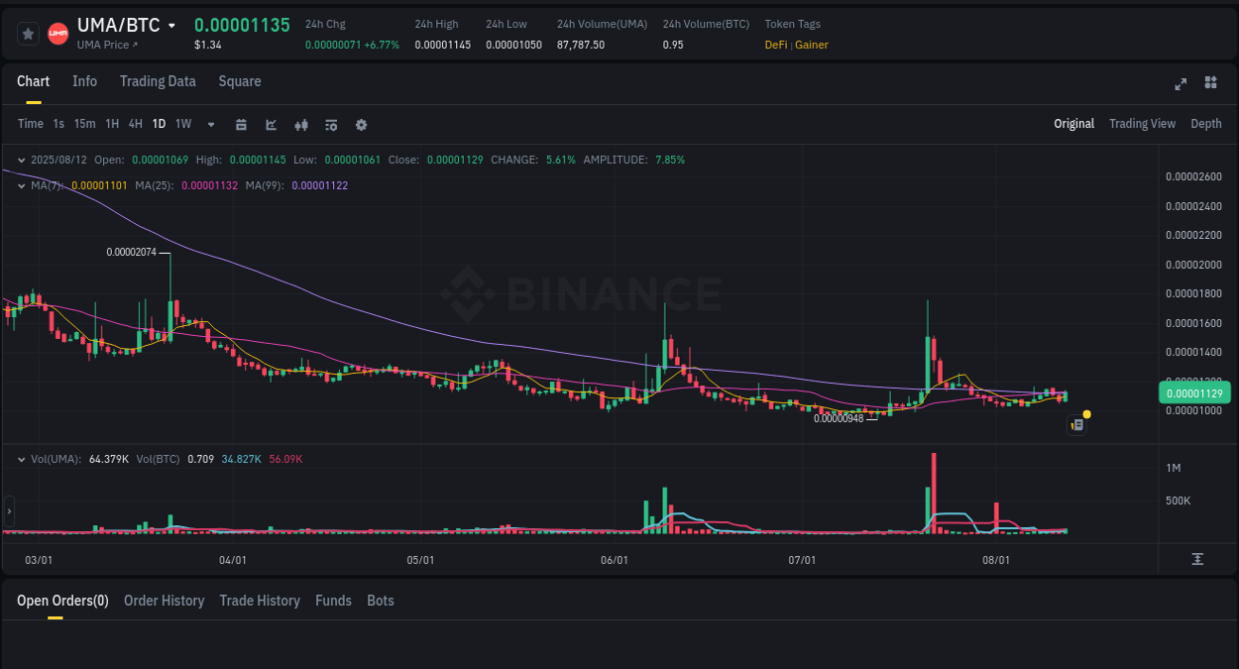Open the candle display options icon

(300, 124)
